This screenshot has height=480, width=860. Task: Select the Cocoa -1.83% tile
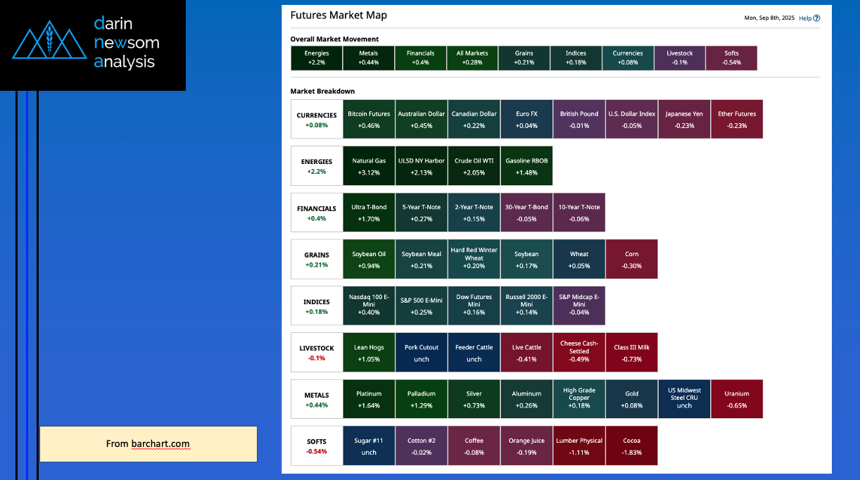(631, 446)
